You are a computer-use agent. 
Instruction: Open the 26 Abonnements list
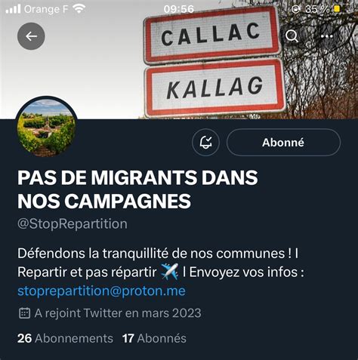(x=65, y=338)
